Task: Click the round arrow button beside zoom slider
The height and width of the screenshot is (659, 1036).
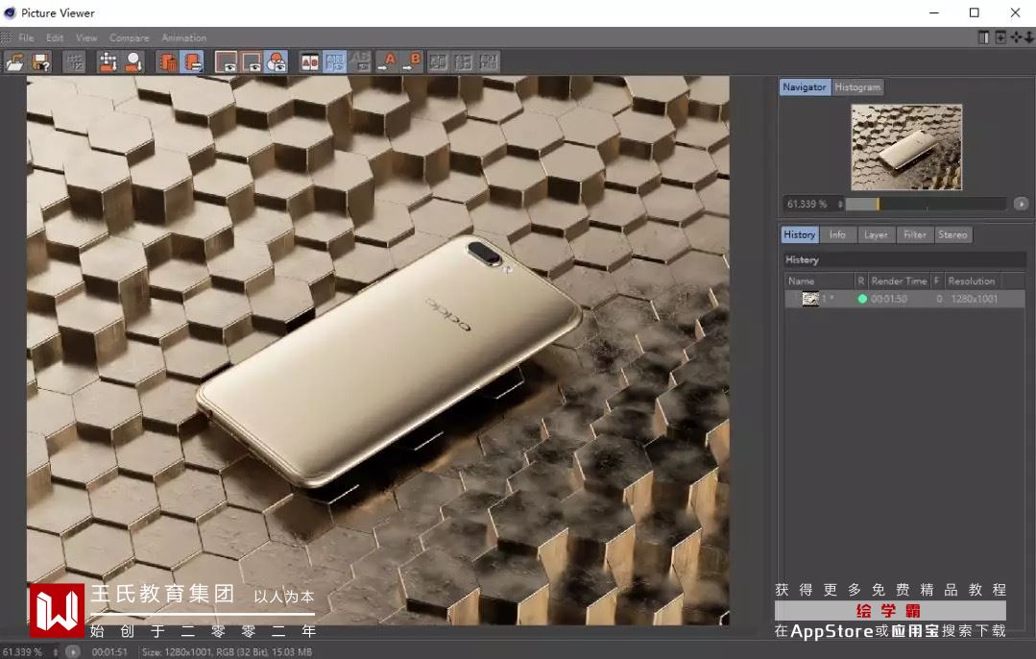Action: (x=1021, y=205)
